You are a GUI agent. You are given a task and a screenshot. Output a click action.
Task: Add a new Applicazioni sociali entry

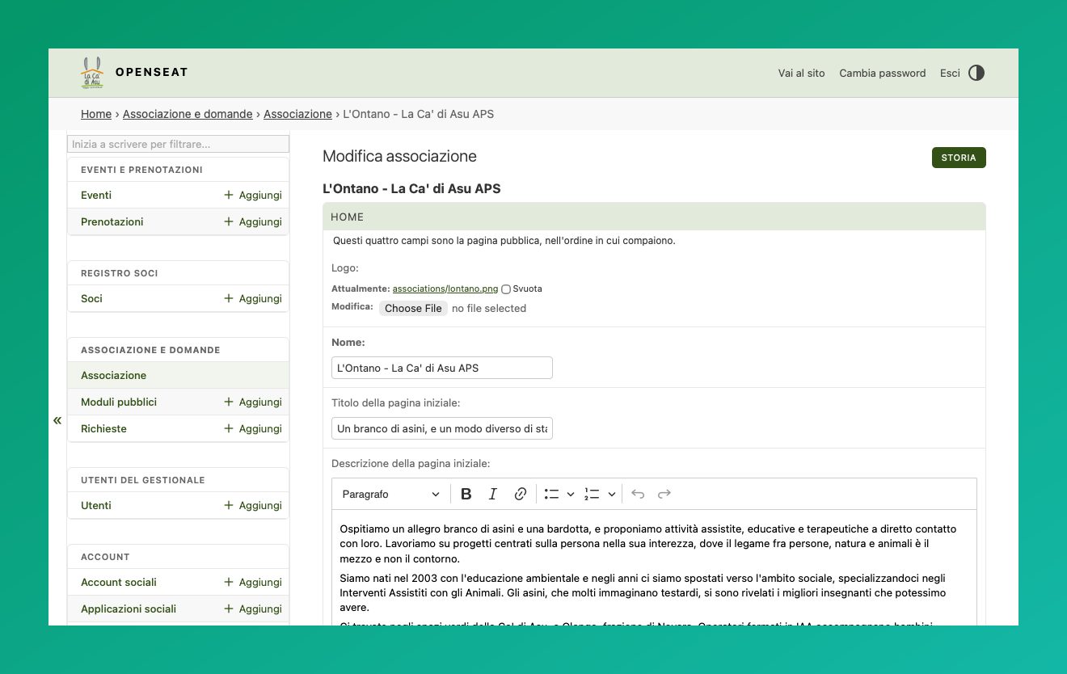point(253,609)
